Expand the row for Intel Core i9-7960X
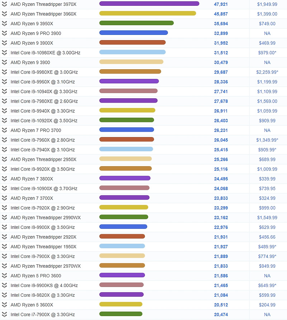This screenshot has height=320, width=287. pos(5,140)
